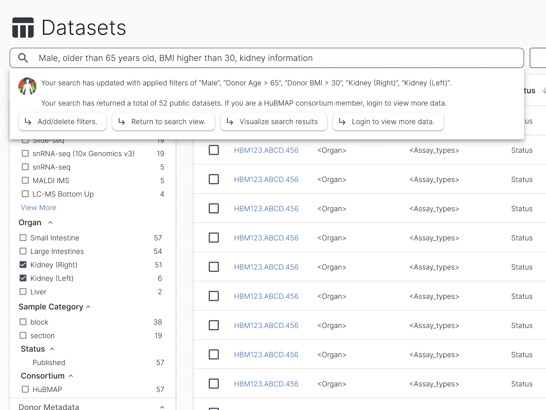
Task: Click the search magnifier icon
Action: 23,58
